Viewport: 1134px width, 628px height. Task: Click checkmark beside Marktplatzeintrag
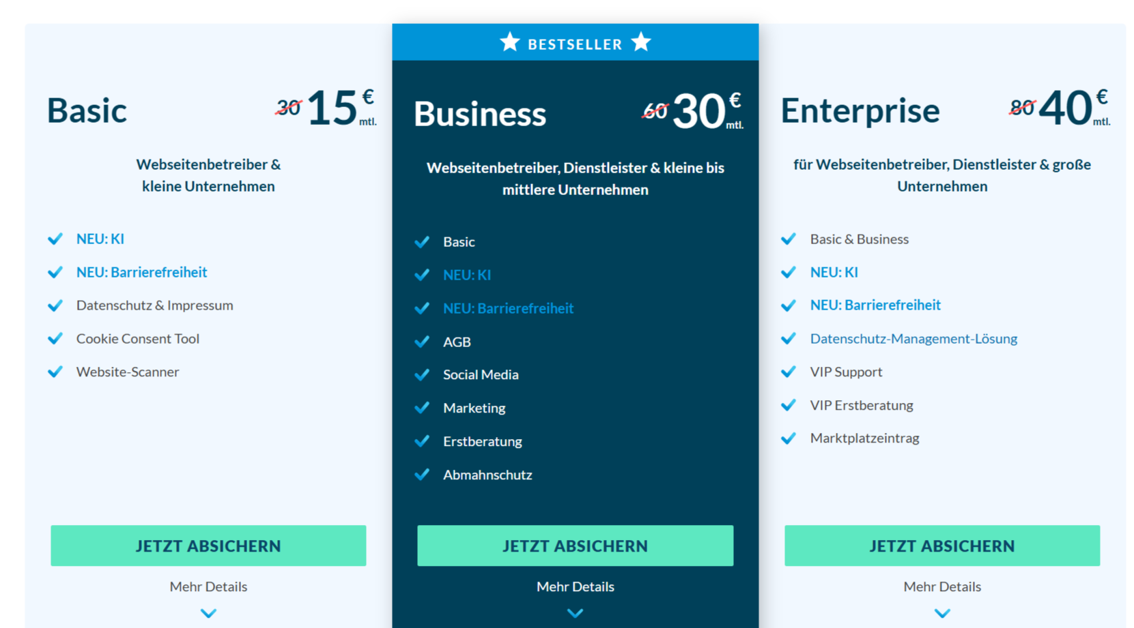pyautogui.click(x=789, y=438)
